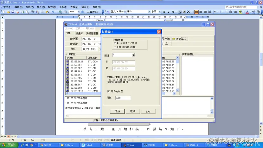The image size is (263, 148).
Task: Justify the text with the highlighted alignment icon
Action: pyautogui.click(x=196, y=12)
